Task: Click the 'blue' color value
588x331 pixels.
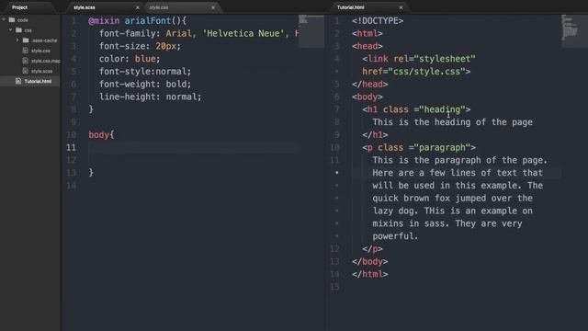Action: [145, 59]
